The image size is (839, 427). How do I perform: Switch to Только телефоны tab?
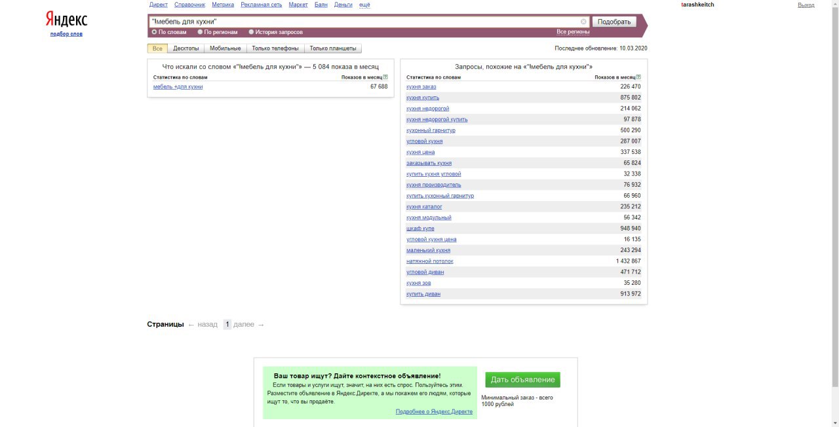pyautogui.click(x=275, y=48)
